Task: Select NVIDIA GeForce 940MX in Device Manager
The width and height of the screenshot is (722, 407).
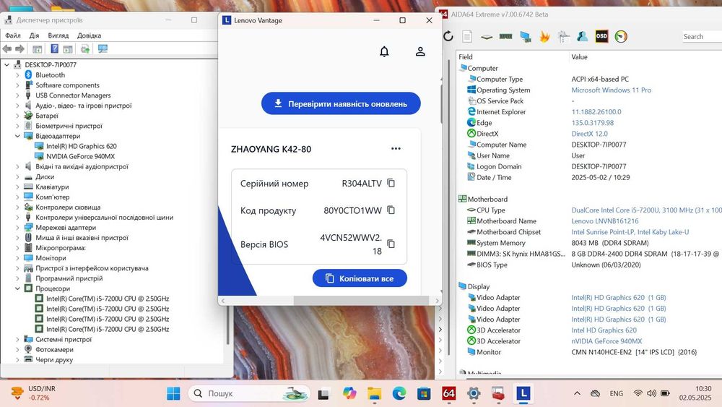Action: point(80,156)
